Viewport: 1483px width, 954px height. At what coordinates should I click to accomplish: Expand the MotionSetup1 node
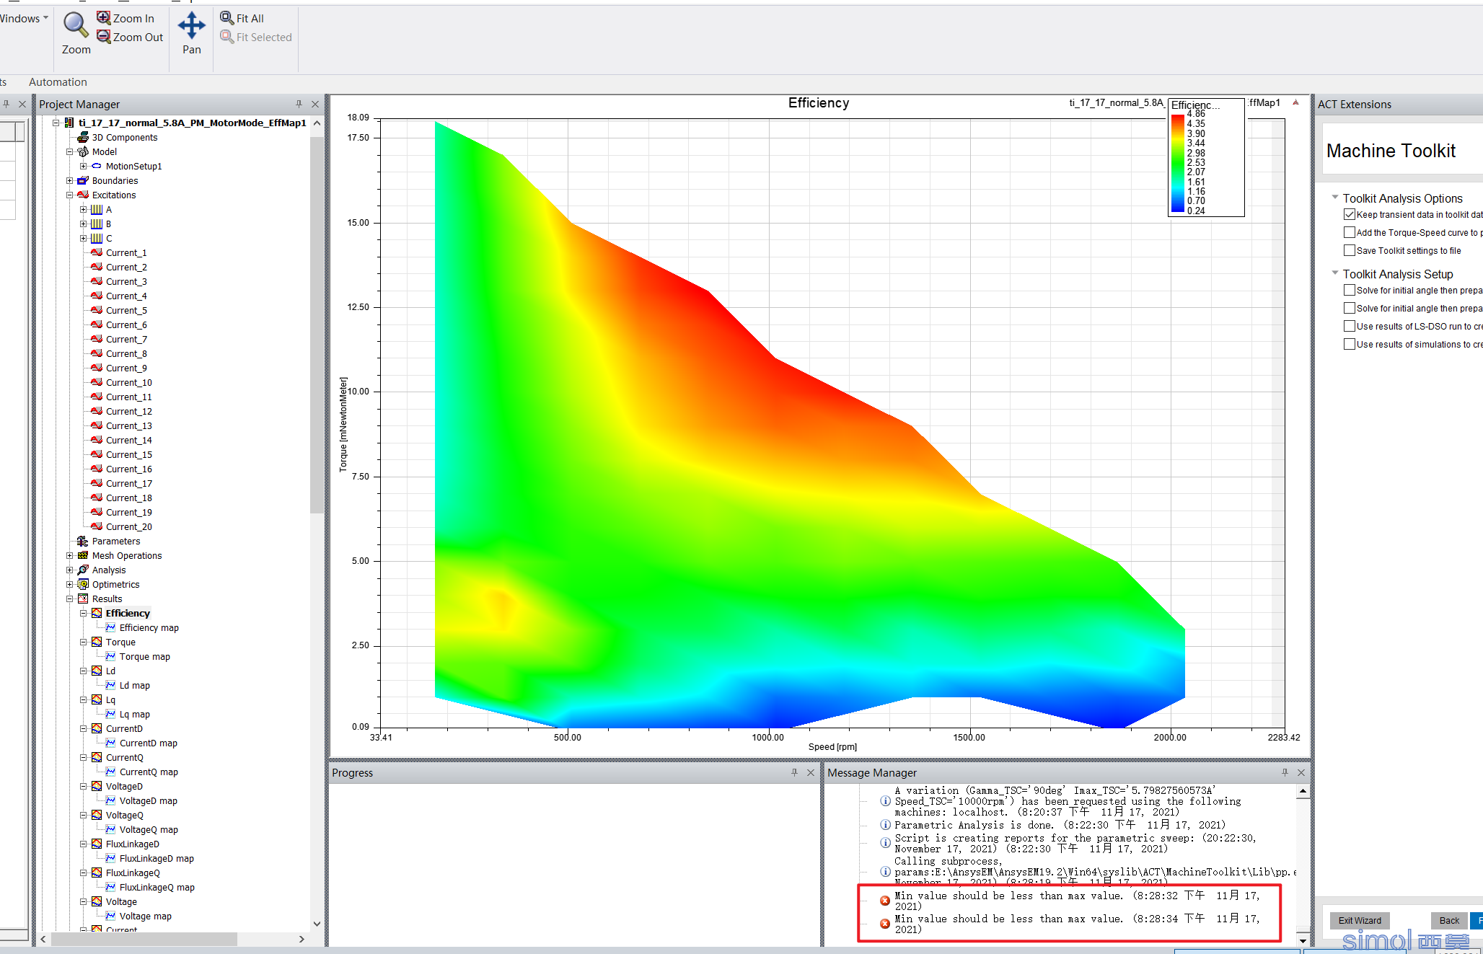[x=84, y=166]
